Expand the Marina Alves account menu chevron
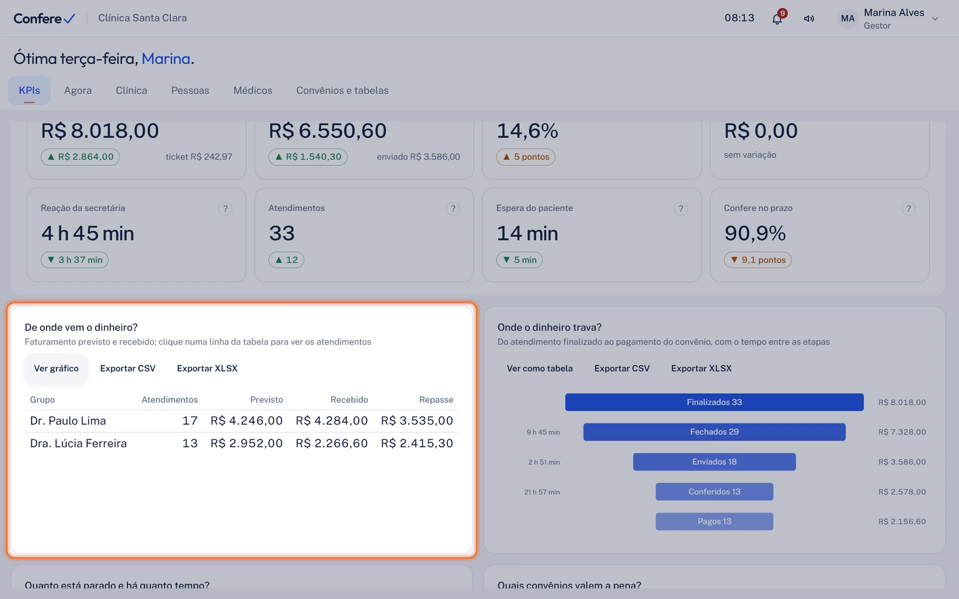The height and width of the screenshot is (599, 959). tap(935, 18)
